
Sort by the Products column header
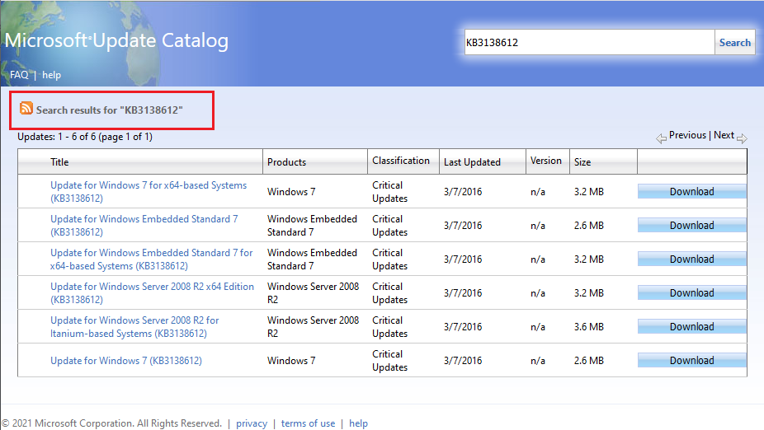coord(286,162)
